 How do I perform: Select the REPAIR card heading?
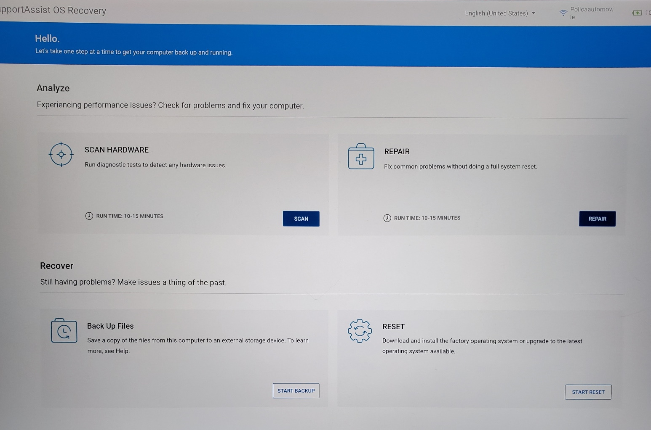click(397, 152)
